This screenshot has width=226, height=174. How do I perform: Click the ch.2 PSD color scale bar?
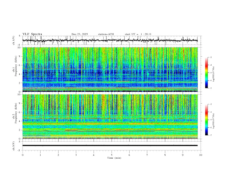click(206, 120)
